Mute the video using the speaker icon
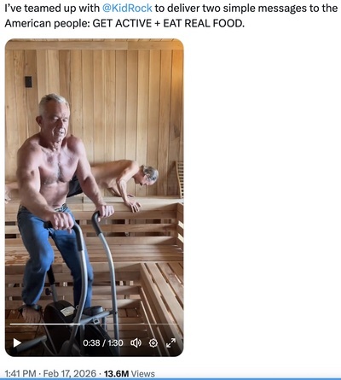The width and height of the screenshot is (341, 380). [x=136, y=342]
